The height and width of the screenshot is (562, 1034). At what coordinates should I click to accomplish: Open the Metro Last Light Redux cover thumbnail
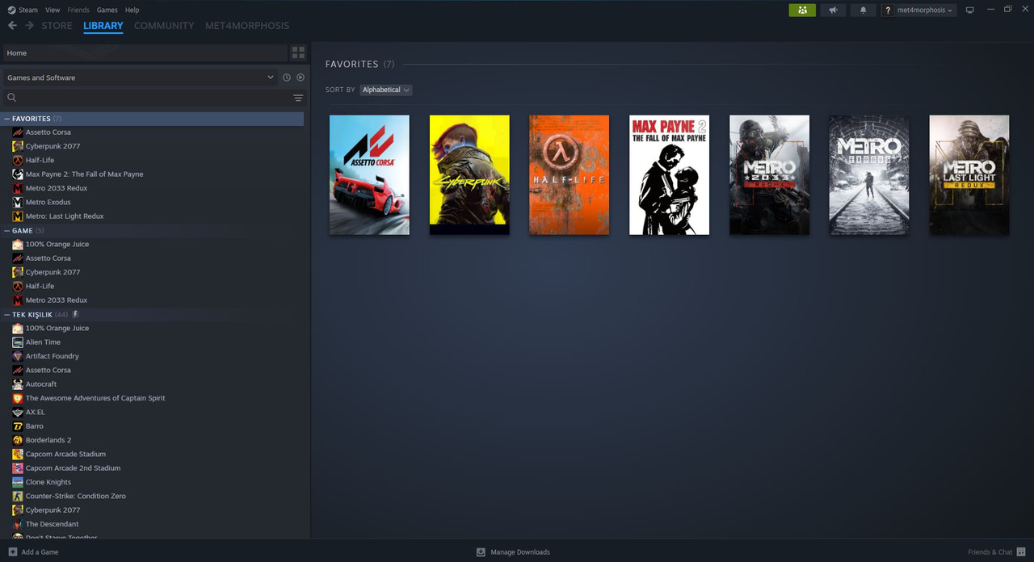[x=969, y=174]
